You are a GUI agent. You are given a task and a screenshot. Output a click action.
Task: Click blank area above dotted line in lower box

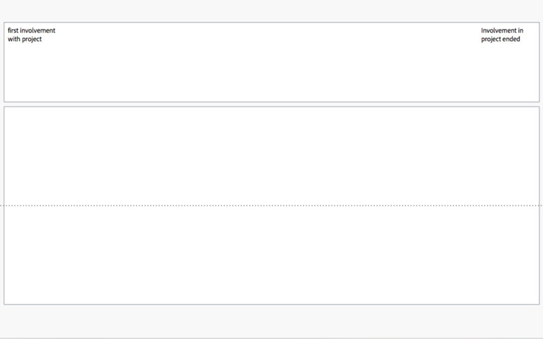coord(271,156)
